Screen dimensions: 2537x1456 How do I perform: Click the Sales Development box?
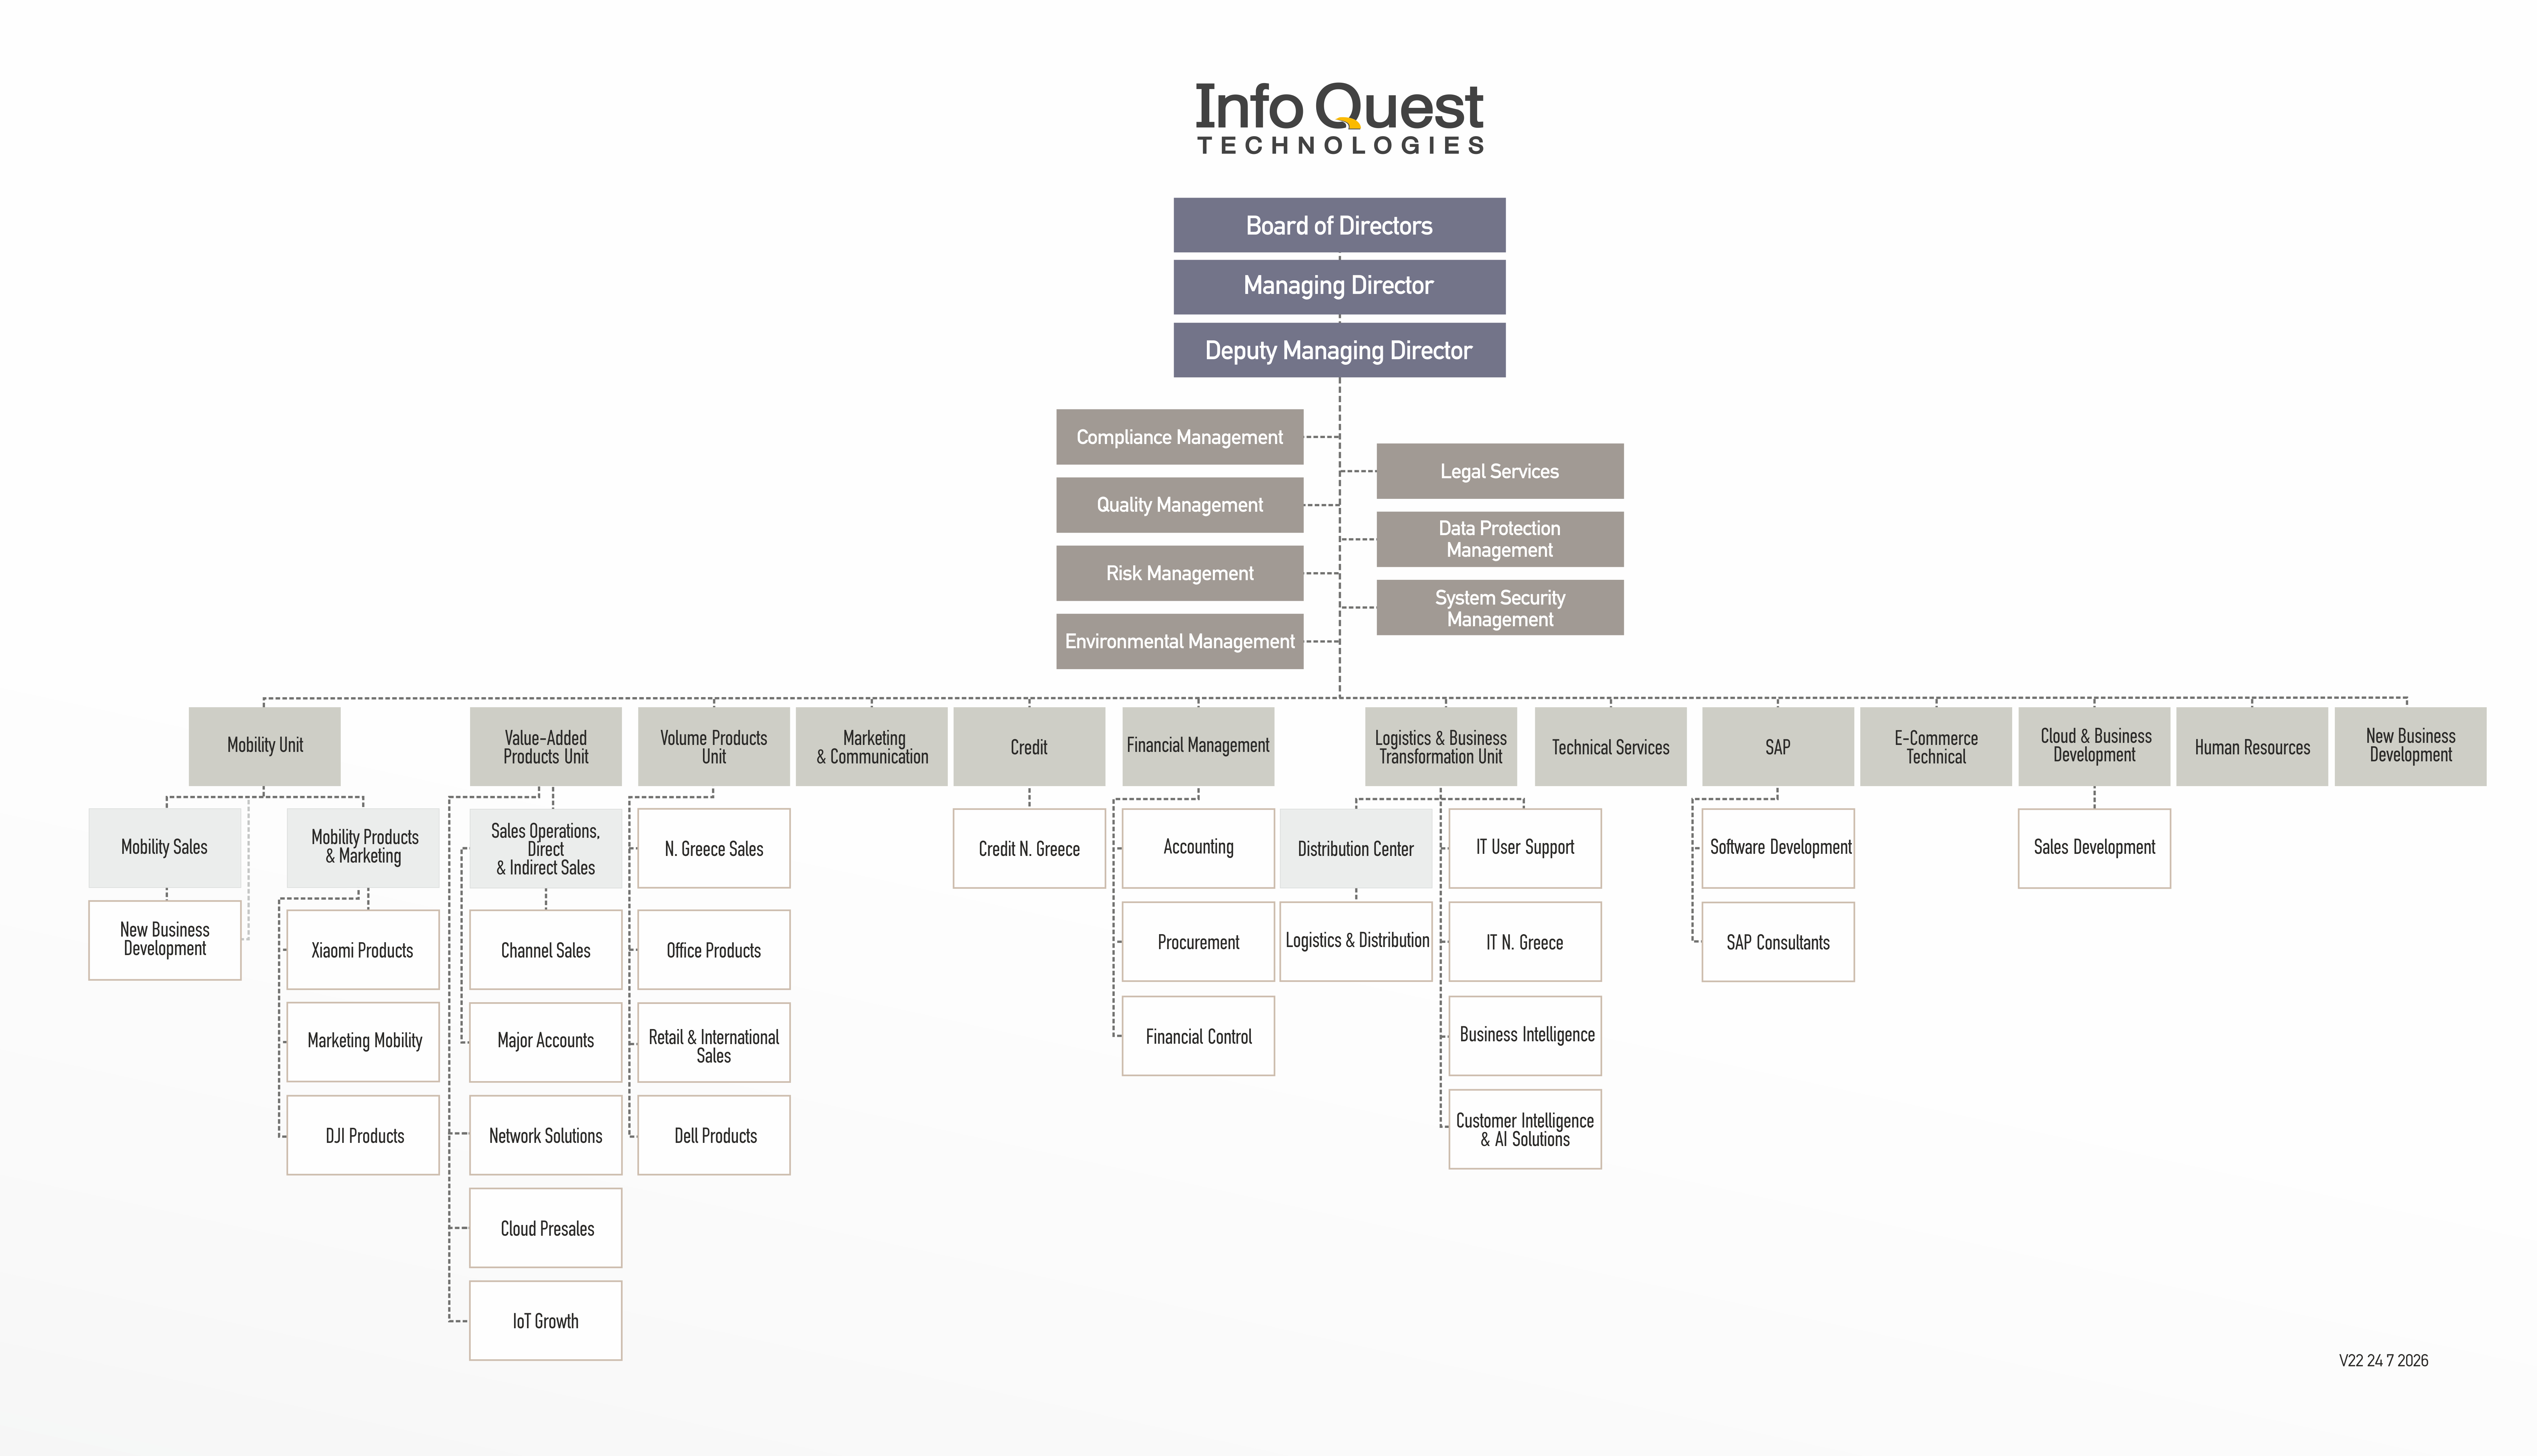click(x=2094, y=848)
